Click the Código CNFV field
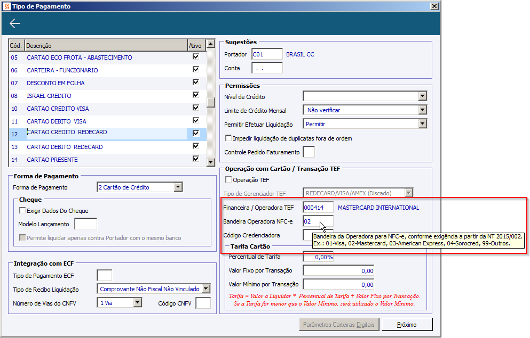The width and height of the screenshot is (530, 338). (x=203, y=303)
